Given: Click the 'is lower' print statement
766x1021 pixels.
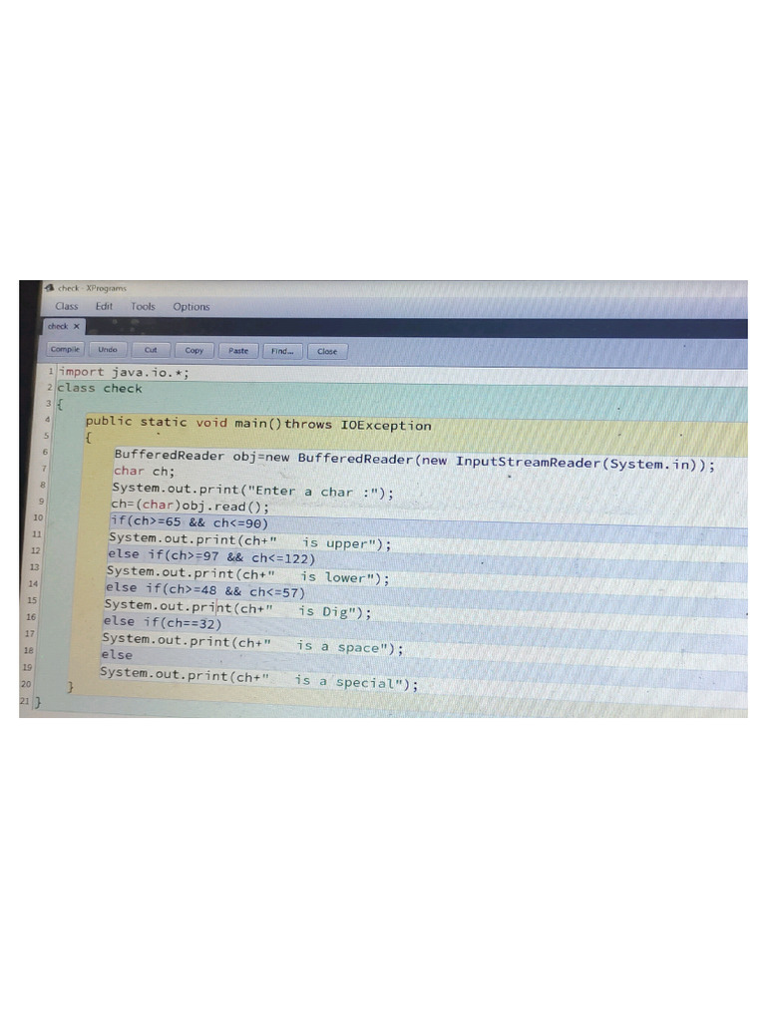Looking at the screenshot, I should 248,575.
